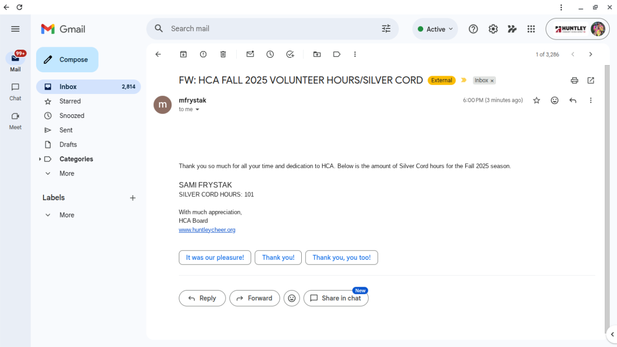The height and width of the screenshot is (347, 617).
Task: Print the email with printer icon
Action: tap(574, 80)
